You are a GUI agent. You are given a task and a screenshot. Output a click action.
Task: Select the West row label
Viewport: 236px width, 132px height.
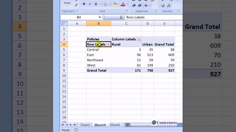[x=98, y=65]
